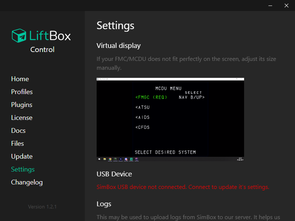This screenshot has width=295, height=221.
Task: Click the LiftBox cube logo icon
Action: click(19, 35)
